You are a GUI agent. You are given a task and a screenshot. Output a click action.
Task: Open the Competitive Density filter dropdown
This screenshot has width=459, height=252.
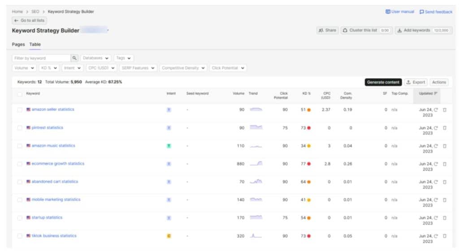pos(183,68)
